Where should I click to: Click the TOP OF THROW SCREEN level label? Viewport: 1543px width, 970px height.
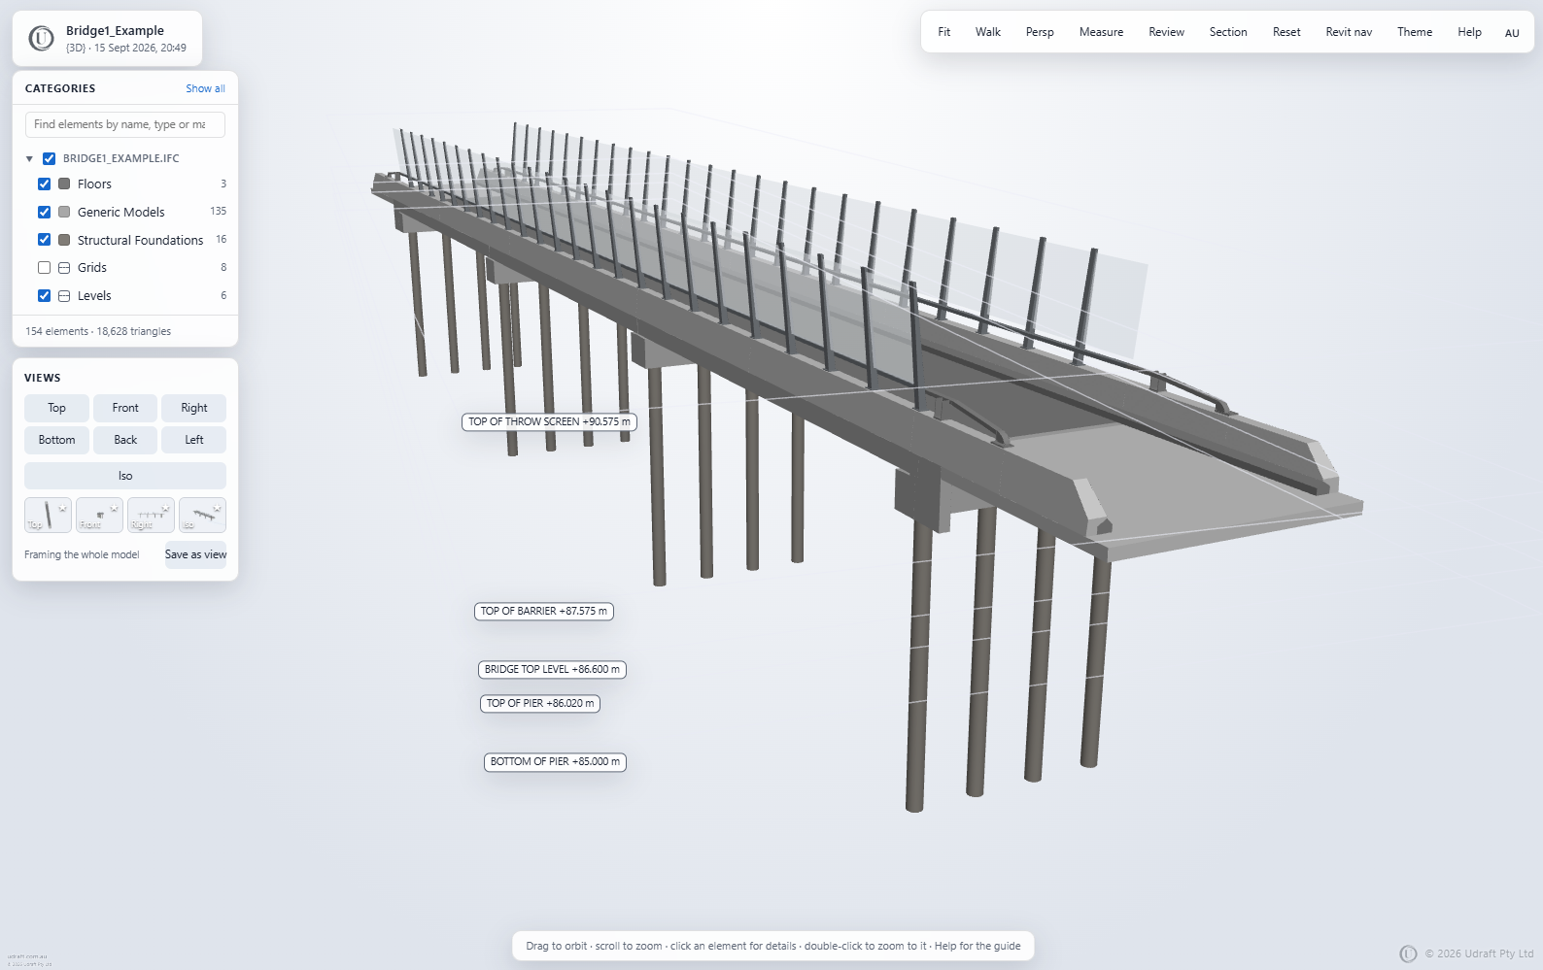549,421
